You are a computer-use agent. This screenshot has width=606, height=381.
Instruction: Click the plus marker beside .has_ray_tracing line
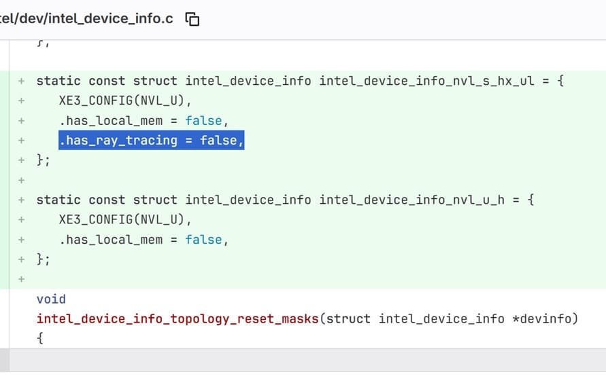(22, 141)
